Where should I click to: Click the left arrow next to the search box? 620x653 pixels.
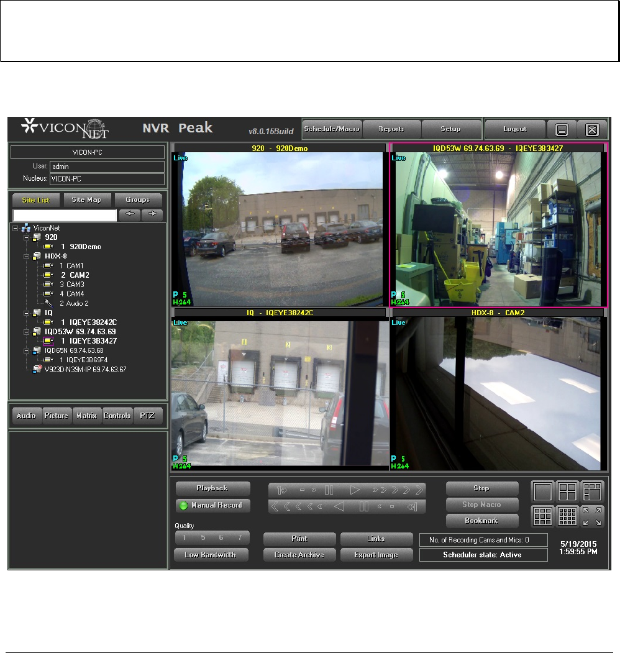coord(129,214)
